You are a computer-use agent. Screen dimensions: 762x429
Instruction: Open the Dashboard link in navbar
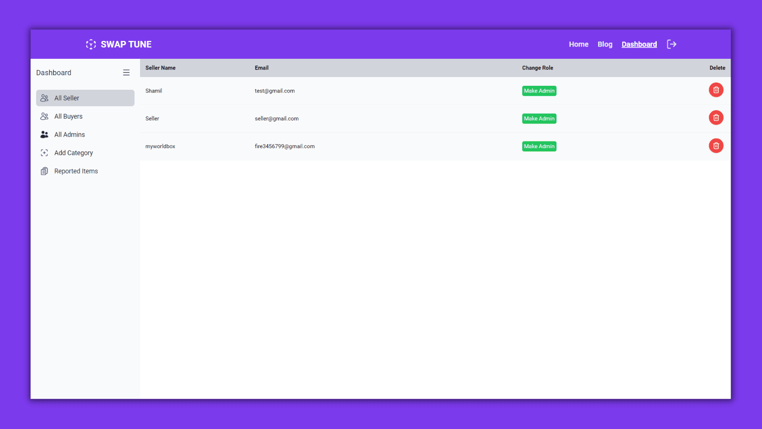click(639, 44)
